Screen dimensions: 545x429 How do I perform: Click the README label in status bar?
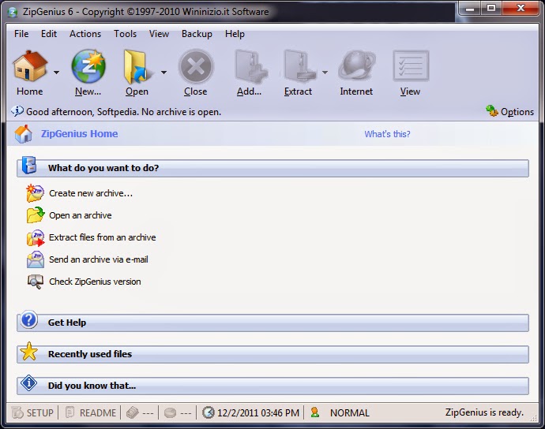98,412
